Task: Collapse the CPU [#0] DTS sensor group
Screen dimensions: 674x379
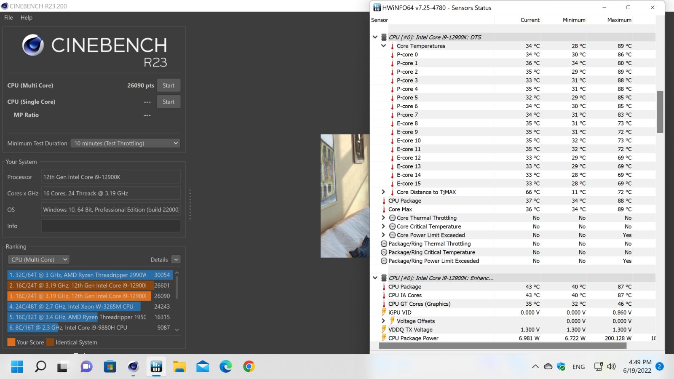Action: (375, 37)
